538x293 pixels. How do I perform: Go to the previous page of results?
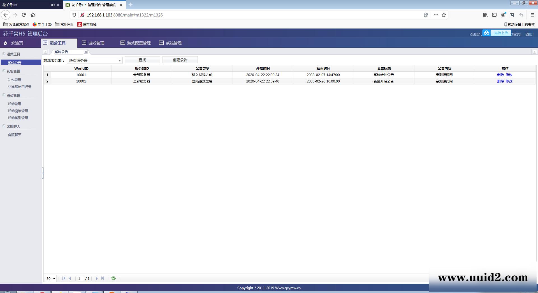click(70, 278)
